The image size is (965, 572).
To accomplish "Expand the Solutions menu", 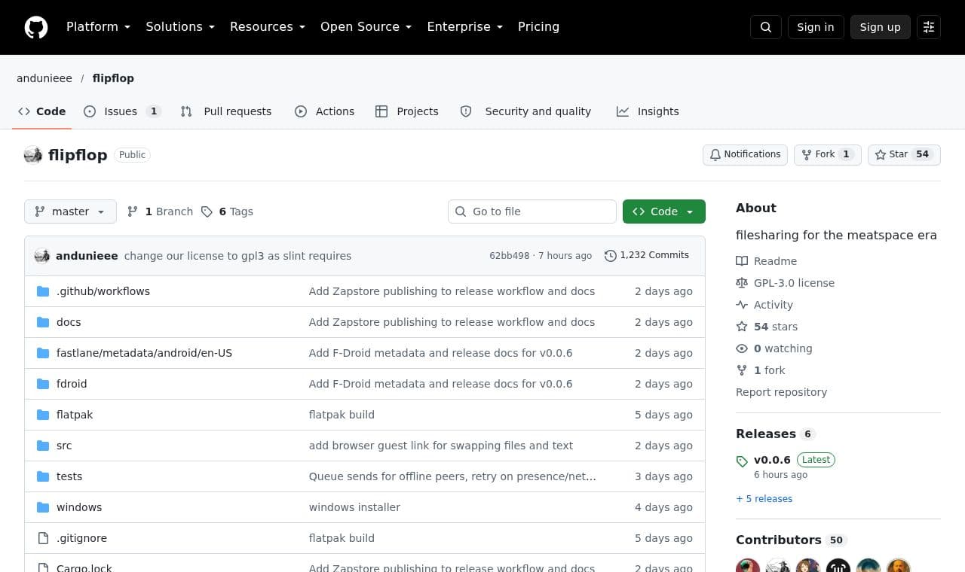I will pos(180,27).
